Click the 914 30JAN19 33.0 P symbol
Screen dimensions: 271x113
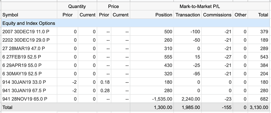24,82
